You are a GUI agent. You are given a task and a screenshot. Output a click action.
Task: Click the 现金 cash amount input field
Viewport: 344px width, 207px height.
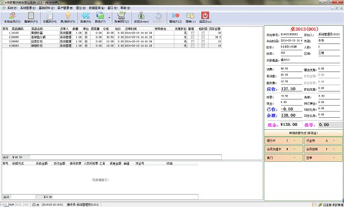(291, 125)
